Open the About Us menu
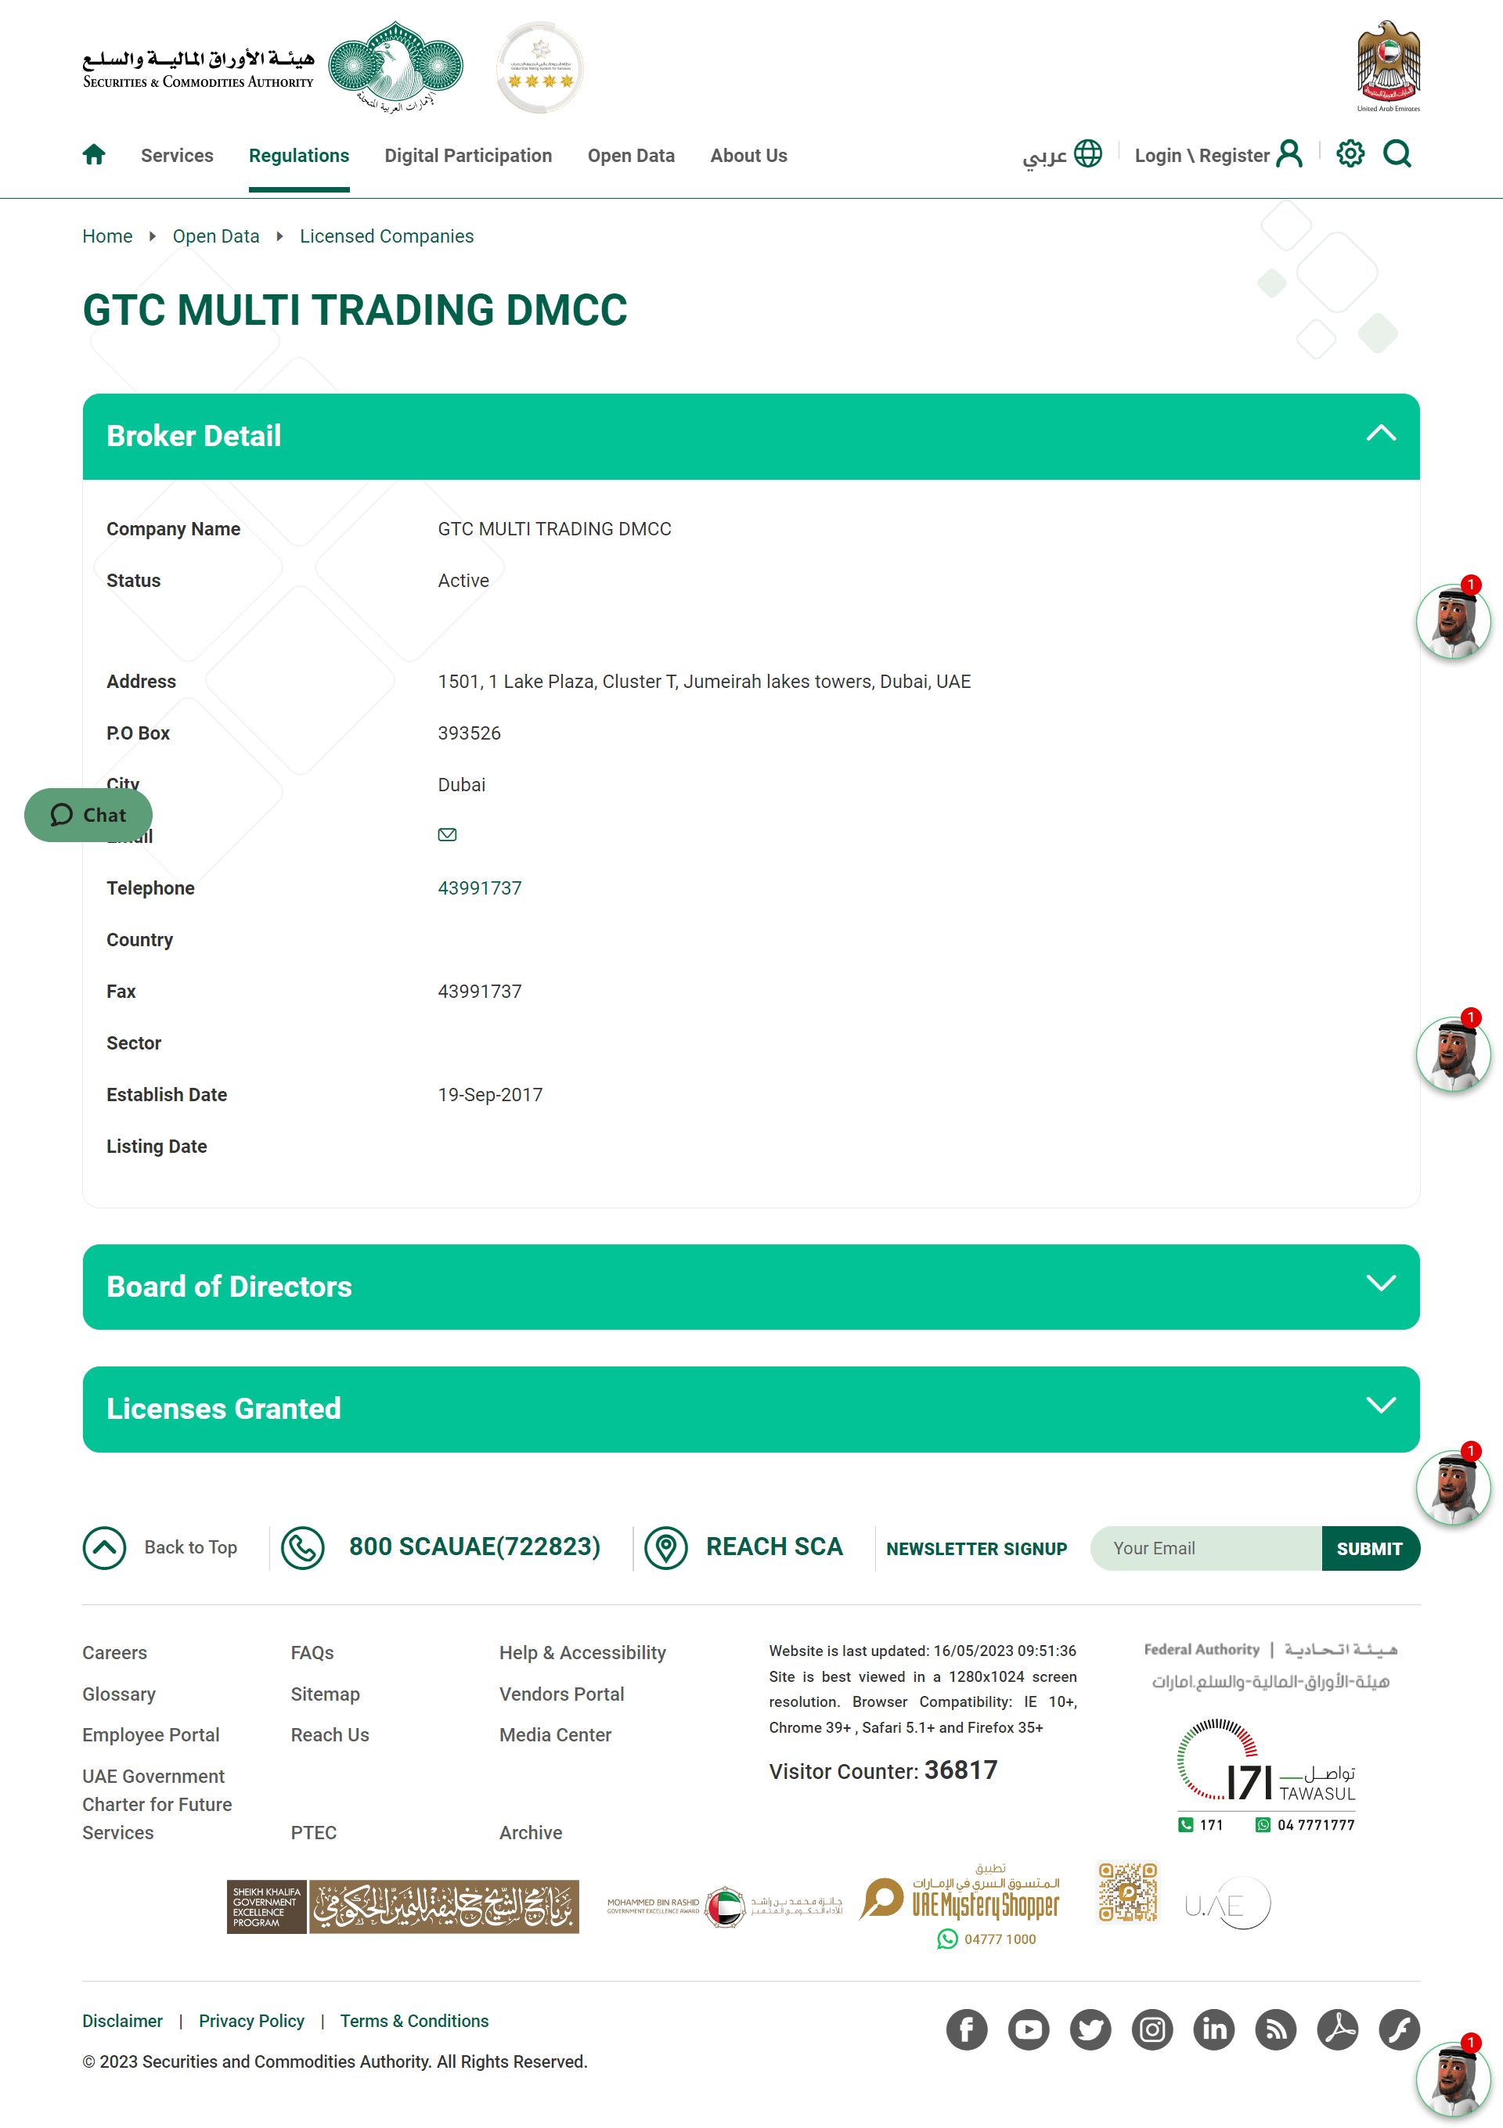This screenshot has width=1503, height=2128. 748,156
